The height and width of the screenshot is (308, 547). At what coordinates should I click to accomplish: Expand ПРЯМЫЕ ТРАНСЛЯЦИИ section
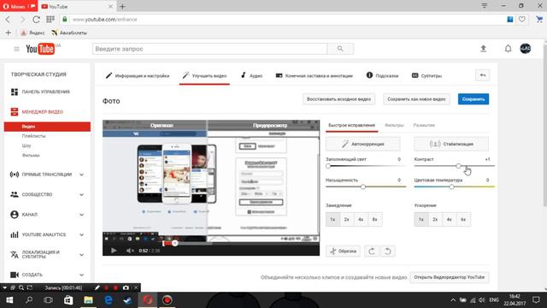pos(81,175)
